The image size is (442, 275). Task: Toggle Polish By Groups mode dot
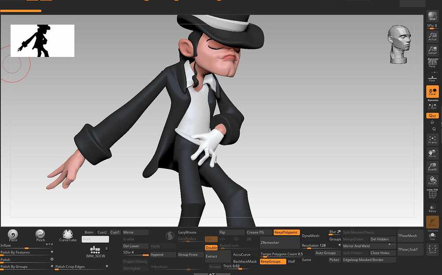pos(52,266)
